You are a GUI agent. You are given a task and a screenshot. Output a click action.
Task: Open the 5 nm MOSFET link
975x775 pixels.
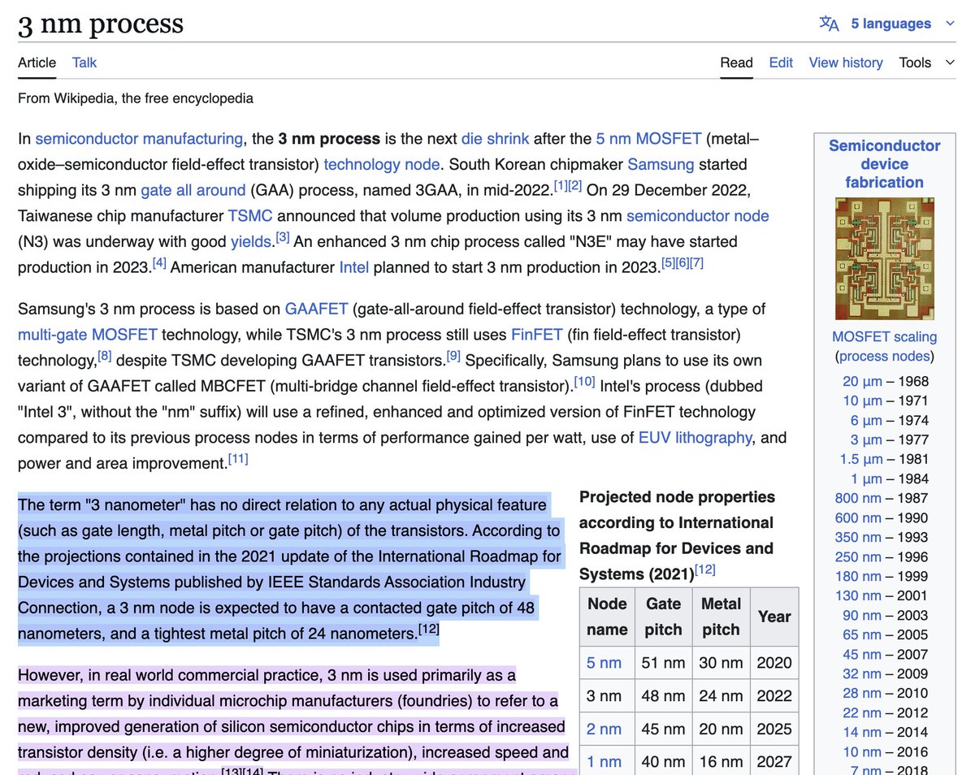click(648, 139)
